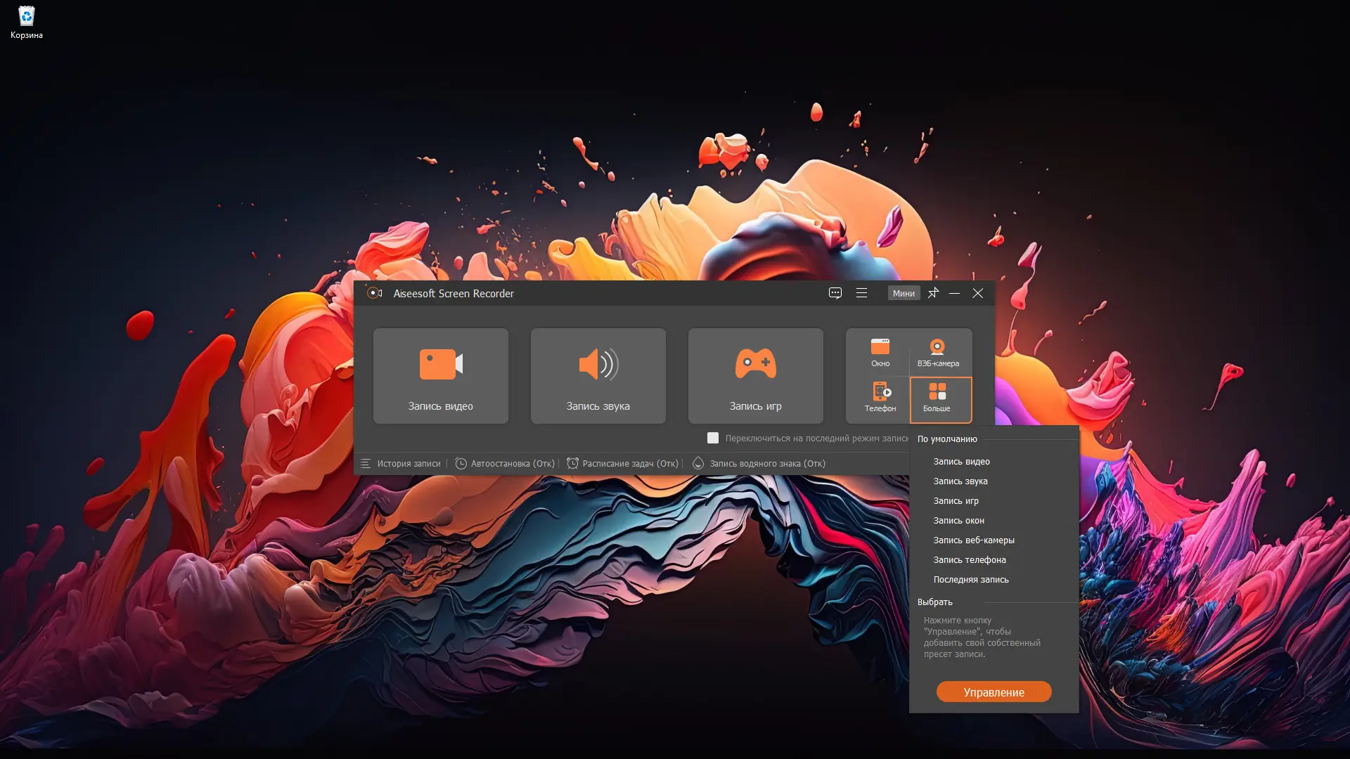
Task: Click the Video Recorder camera icon
Action: [441, 365]
